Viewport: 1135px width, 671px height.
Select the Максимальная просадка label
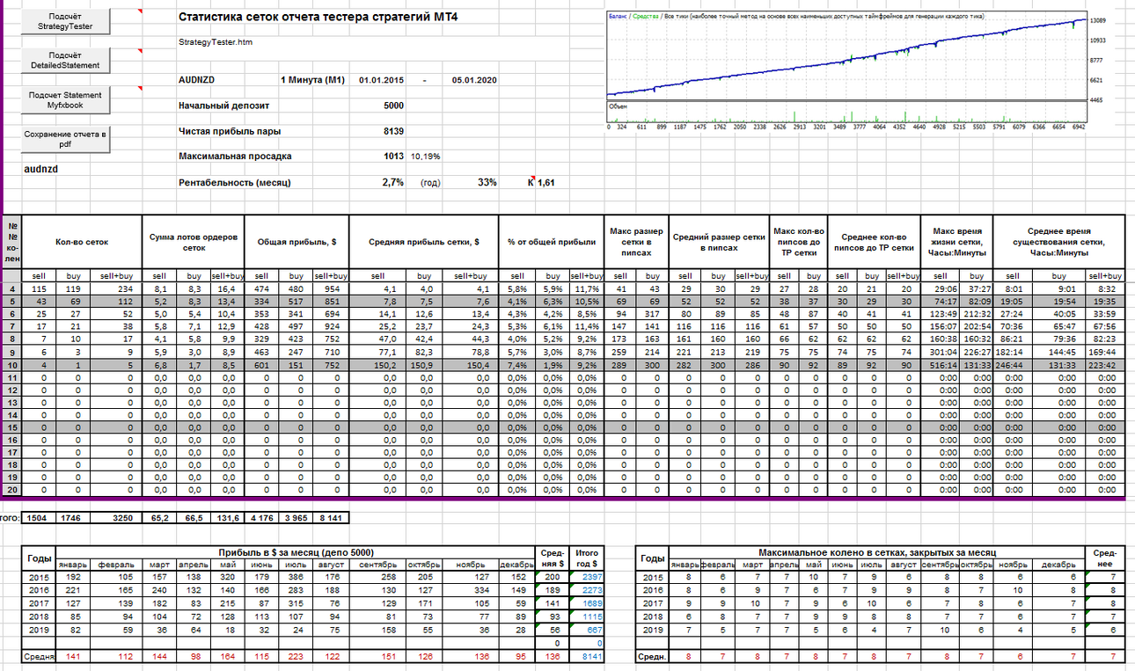234,157
